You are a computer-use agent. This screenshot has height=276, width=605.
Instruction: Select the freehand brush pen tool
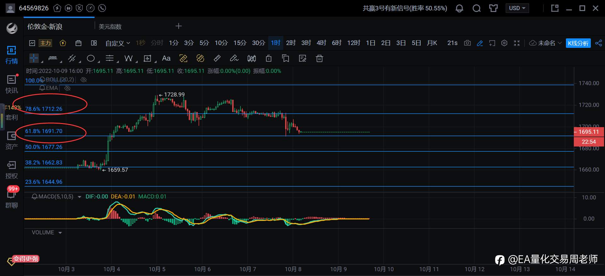click(234, 58)
